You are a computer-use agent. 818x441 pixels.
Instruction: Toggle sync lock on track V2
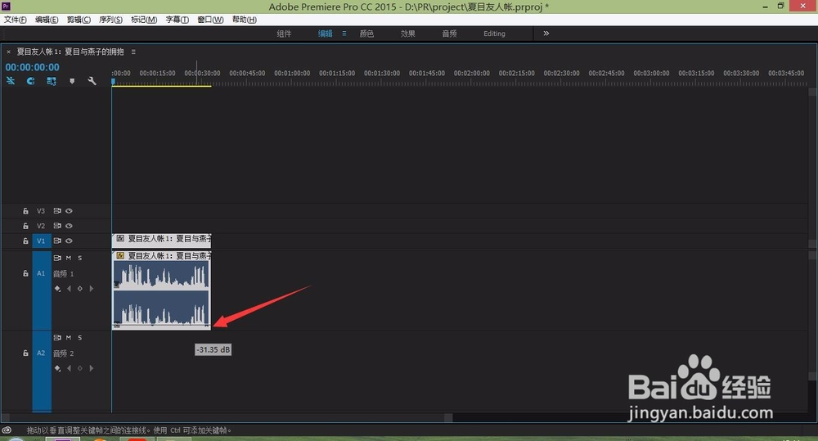[57, 226]
